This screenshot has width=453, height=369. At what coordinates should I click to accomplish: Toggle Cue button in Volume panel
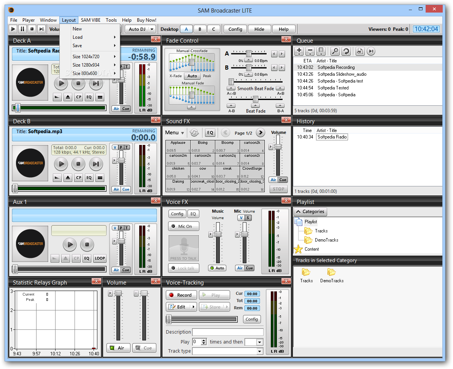pyautogui.click(x=145, y=348)
